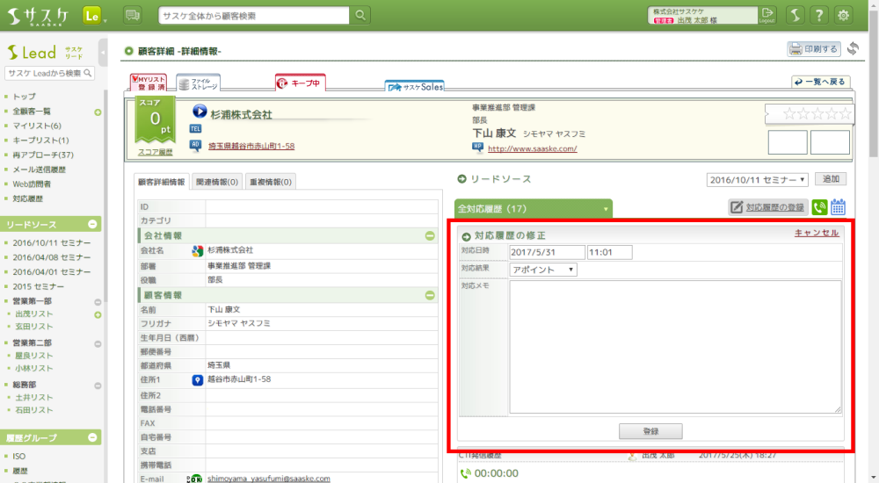Screen dimensions: 879x483
Task: Open the chat message icon in header
Action: [133, 15]
